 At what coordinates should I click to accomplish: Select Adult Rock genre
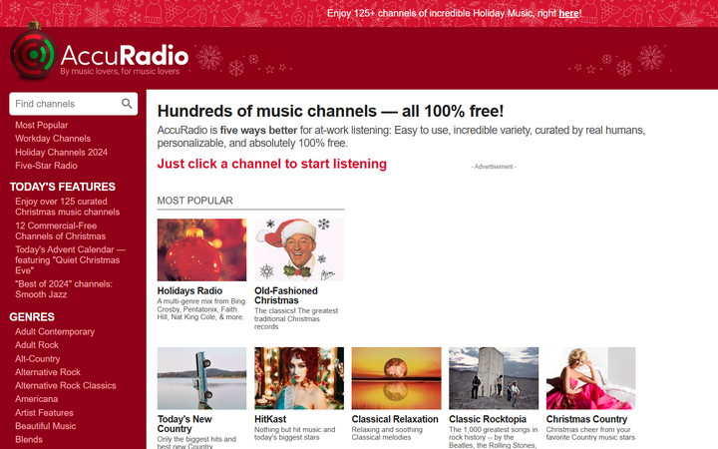[37, 345]
